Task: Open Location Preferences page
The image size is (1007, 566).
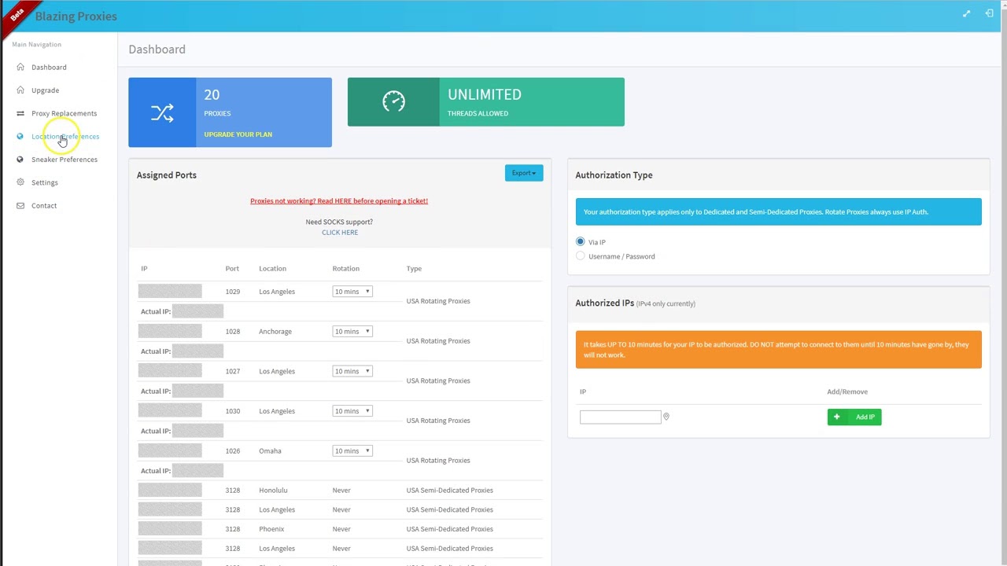Action: (65, 136)
